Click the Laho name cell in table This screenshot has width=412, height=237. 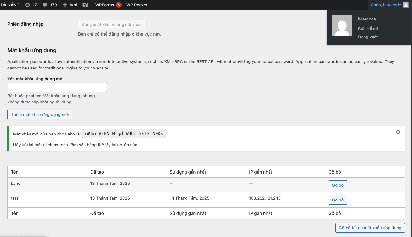coord(16,184)
